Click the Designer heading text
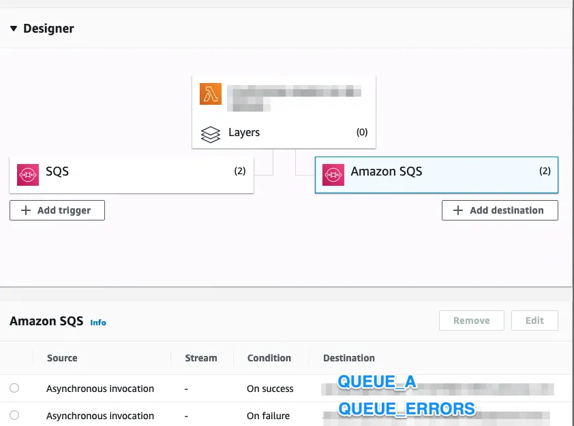 (x=48, y=29)
